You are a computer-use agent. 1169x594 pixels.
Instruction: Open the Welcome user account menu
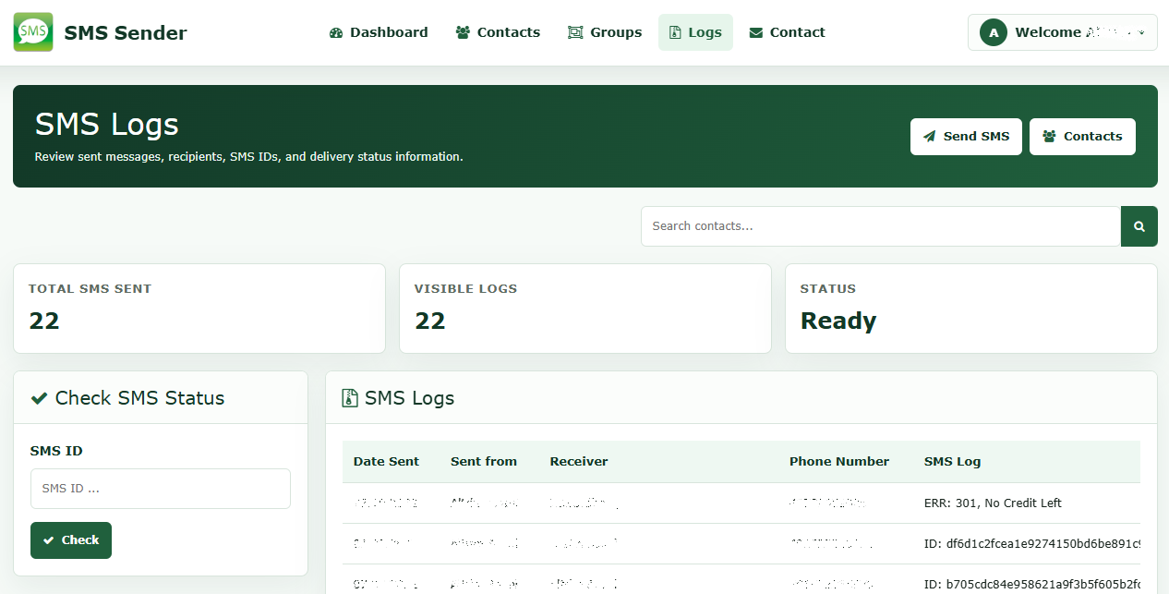1062,32
